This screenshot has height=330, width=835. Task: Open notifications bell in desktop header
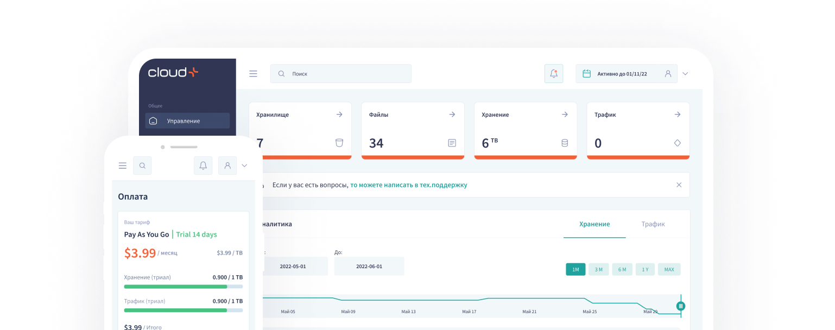click(x=554, y=74)
